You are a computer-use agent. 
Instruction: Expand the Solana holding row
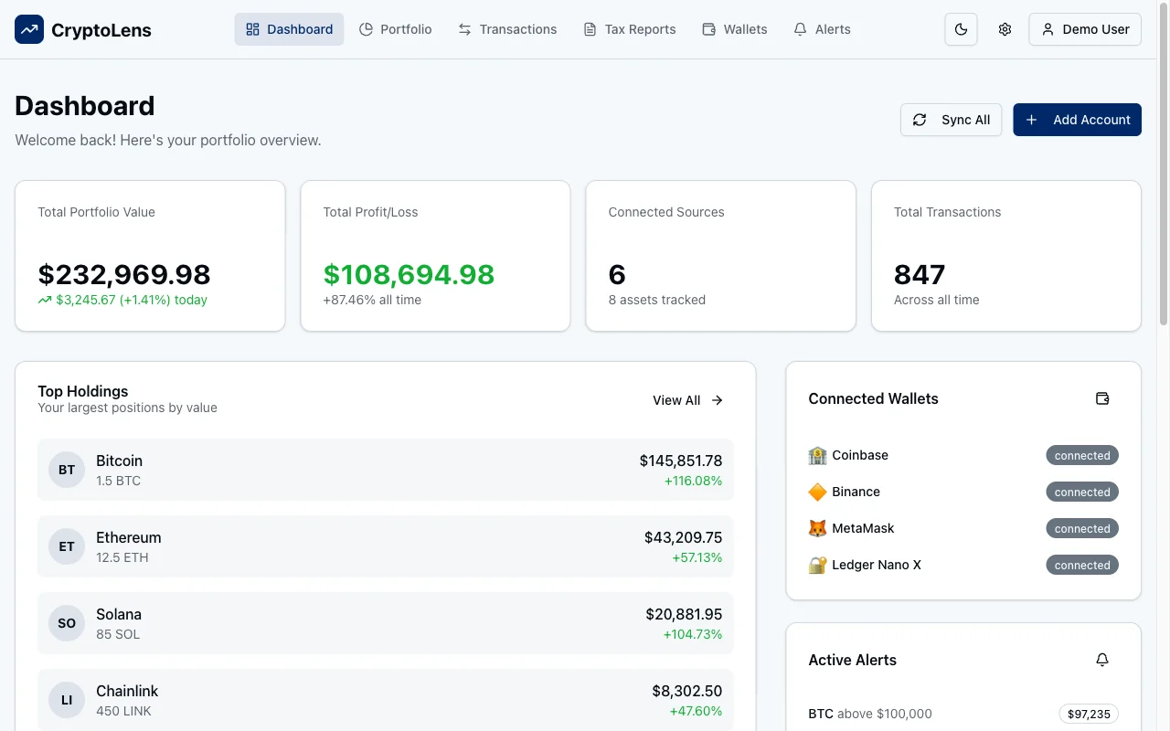(x=384, y=623)
